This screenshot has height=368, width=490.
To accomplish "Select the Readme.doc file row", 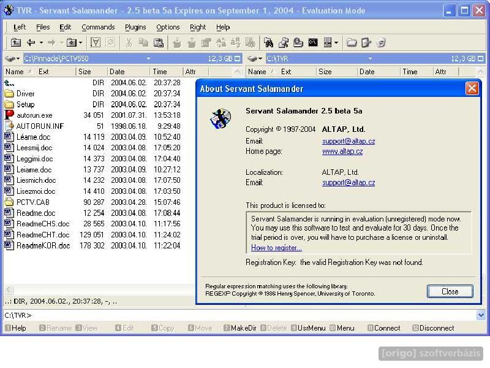I will [x=93, y=213].
